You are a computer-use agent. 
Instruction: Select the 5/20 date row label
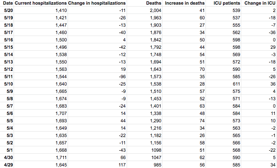click(x=8, y=10)
